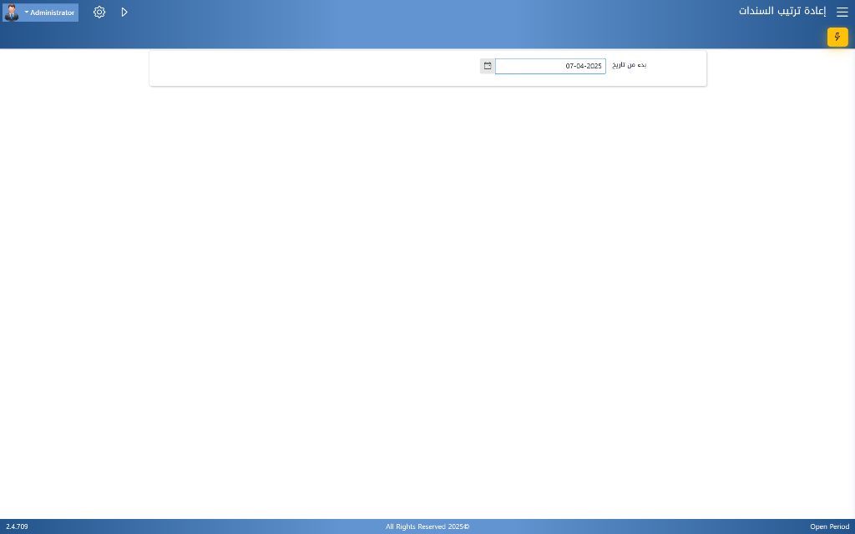Screen dimensions: 855x534
Task: Click the Administrator username text
Action: [x=53, y=13]
